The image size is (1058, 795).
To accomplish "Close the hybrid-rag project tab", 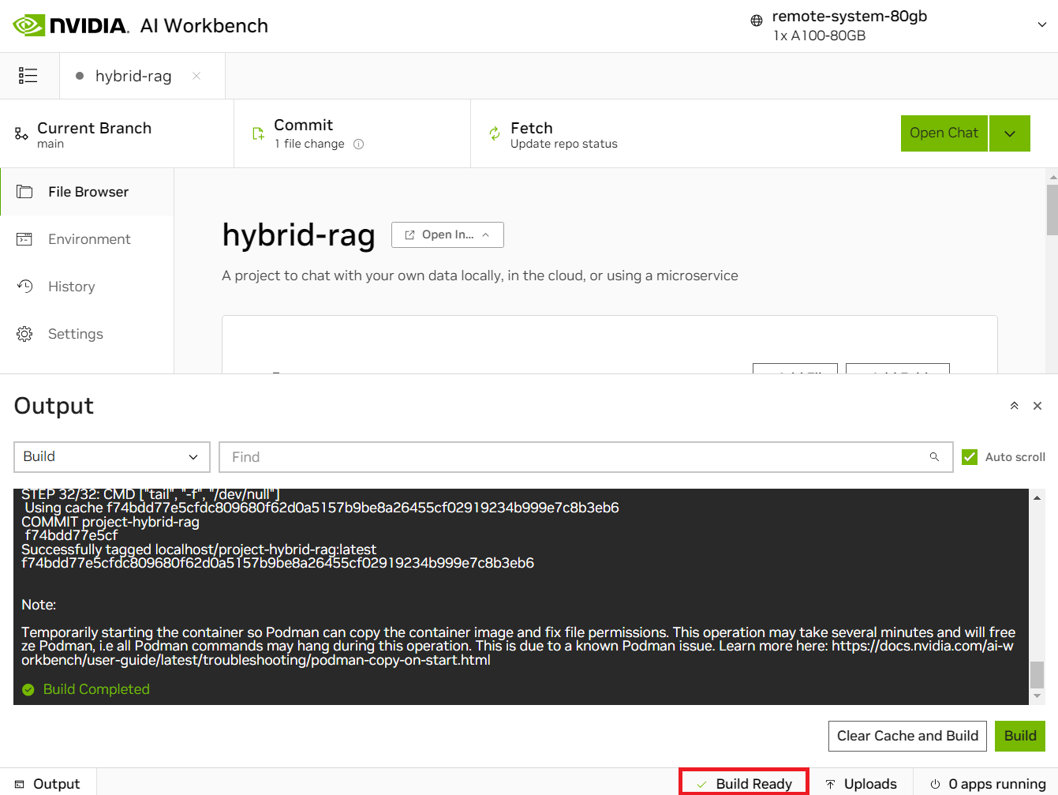I will 196,76.
